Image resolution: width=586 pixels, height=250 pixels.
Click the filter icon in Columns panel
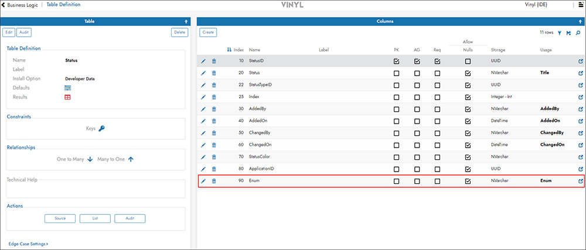pos(560,33)
